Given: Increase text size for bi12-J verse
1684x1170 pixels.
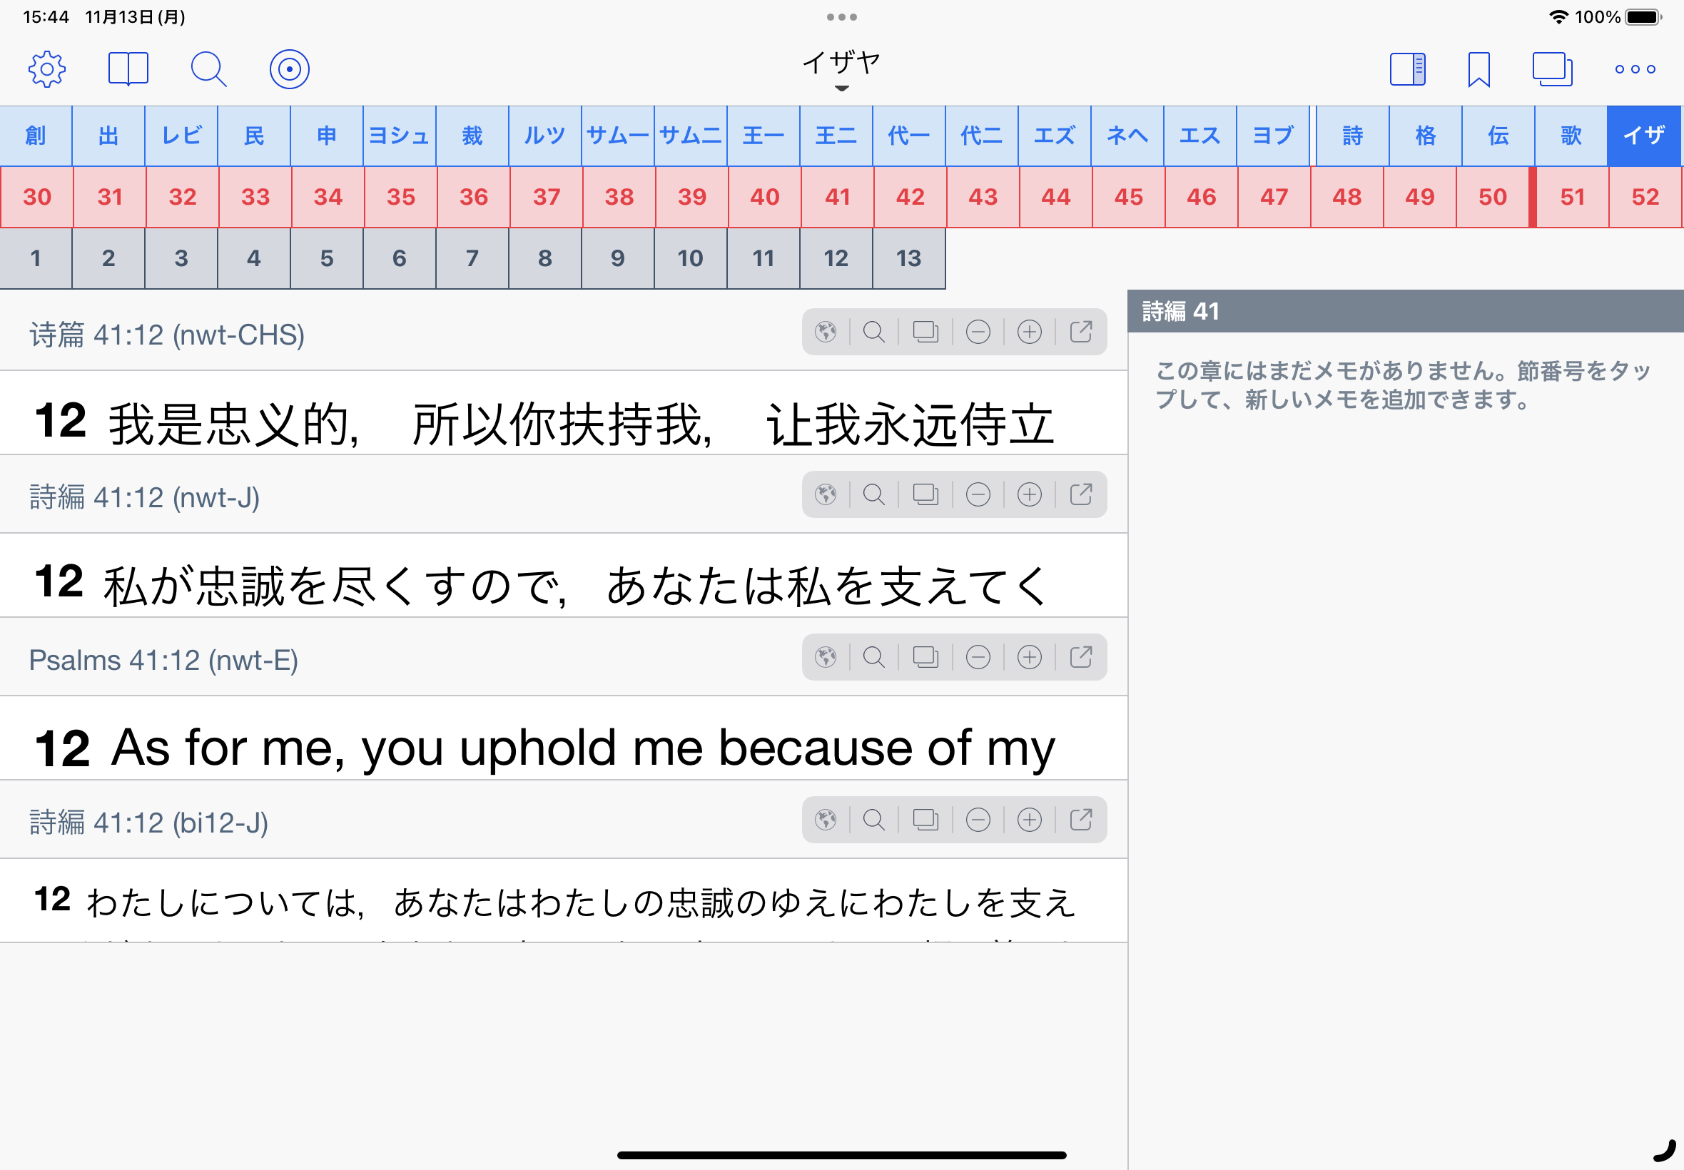Looking at the screenshot, I should click(1030, 820).
